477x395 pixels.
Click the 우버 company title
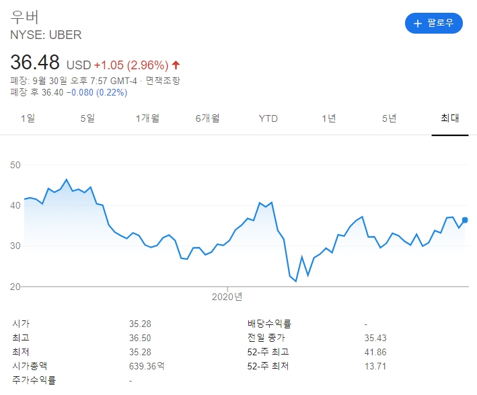(25, 17)
